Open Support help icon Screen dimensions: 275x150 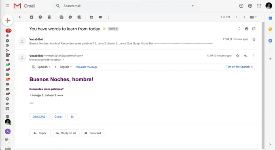coord(241,6)
